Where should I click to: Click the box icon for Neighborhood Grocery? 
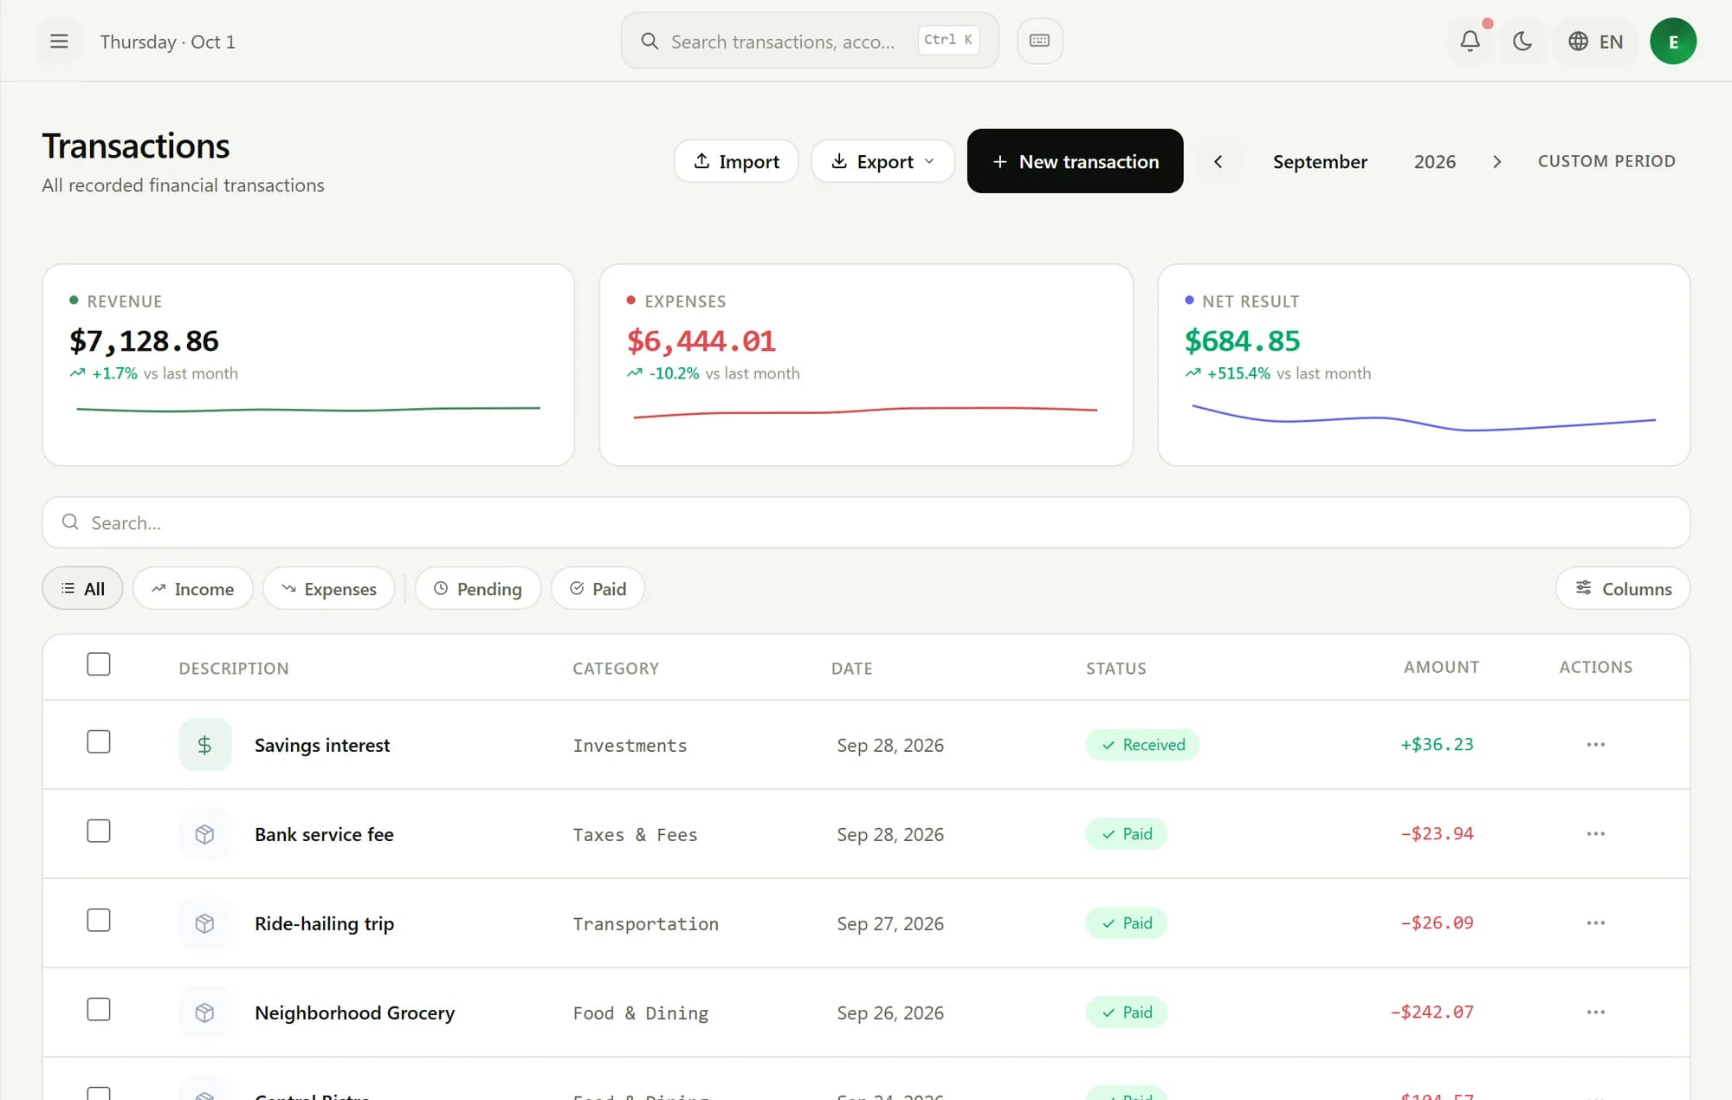[205, 1013]
